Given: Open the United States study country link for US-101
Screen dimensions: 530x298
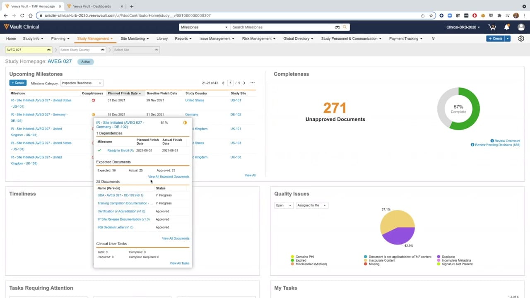Looking at the screenshot, I should 194,100.
